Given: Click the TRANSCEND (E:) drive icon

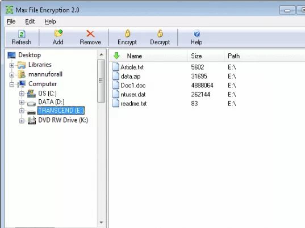Looking at the screenshot, I should pos(31,112).
